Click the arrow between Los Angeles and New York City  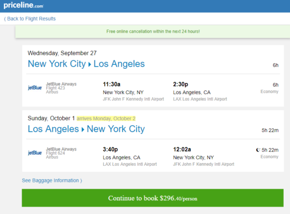(x=83, y=129)
